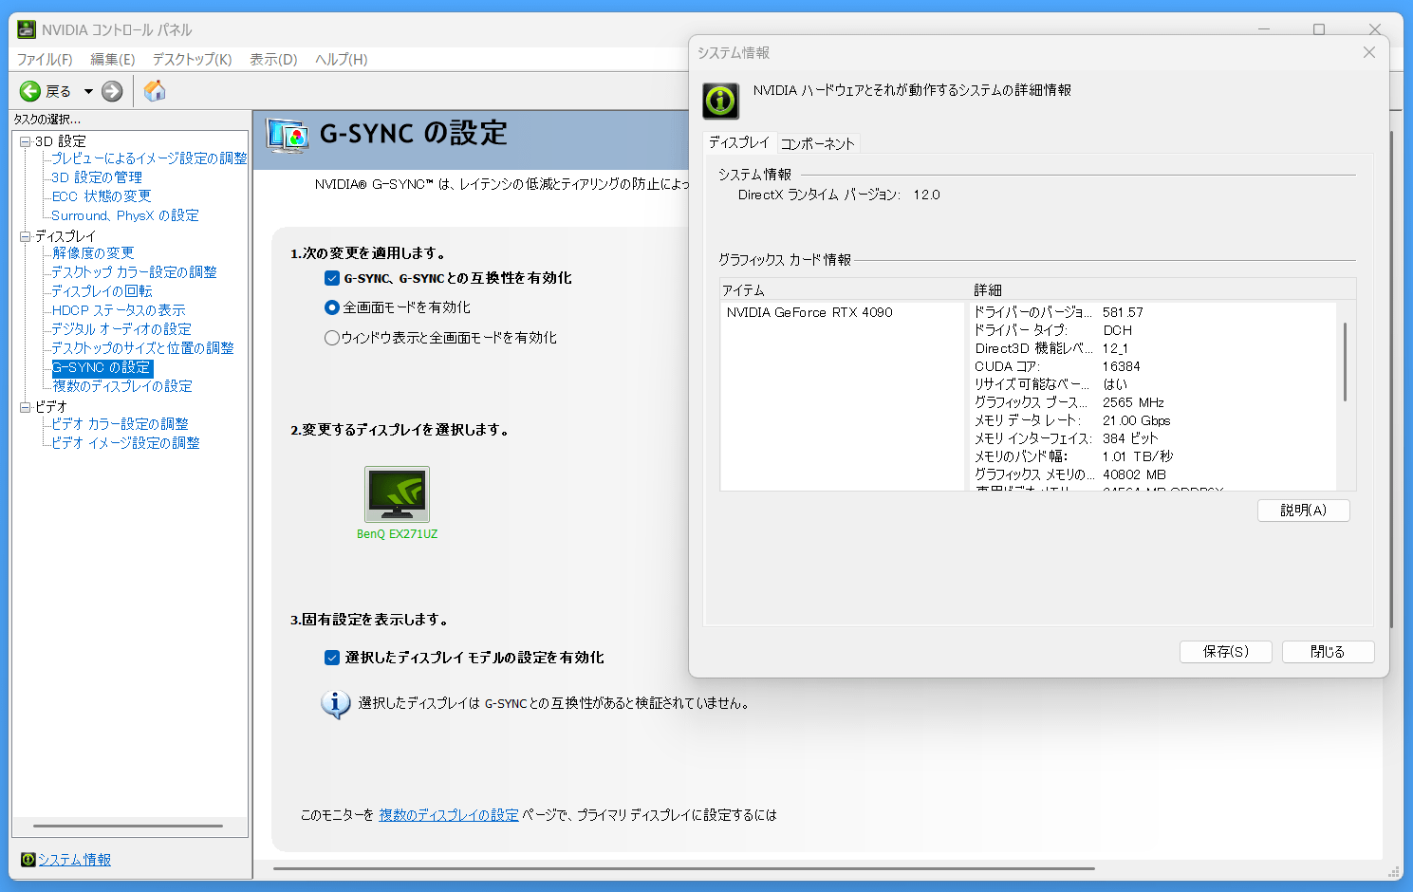This screenshot has height=892, width=1413.
Task: Select the BenQ EX271UZ monitor icon
Action: (397, 494)
